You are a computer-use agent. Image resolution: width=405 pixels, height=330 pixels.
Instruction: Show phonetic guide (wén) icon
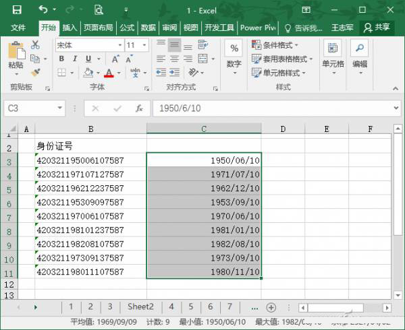pos(136,73)
